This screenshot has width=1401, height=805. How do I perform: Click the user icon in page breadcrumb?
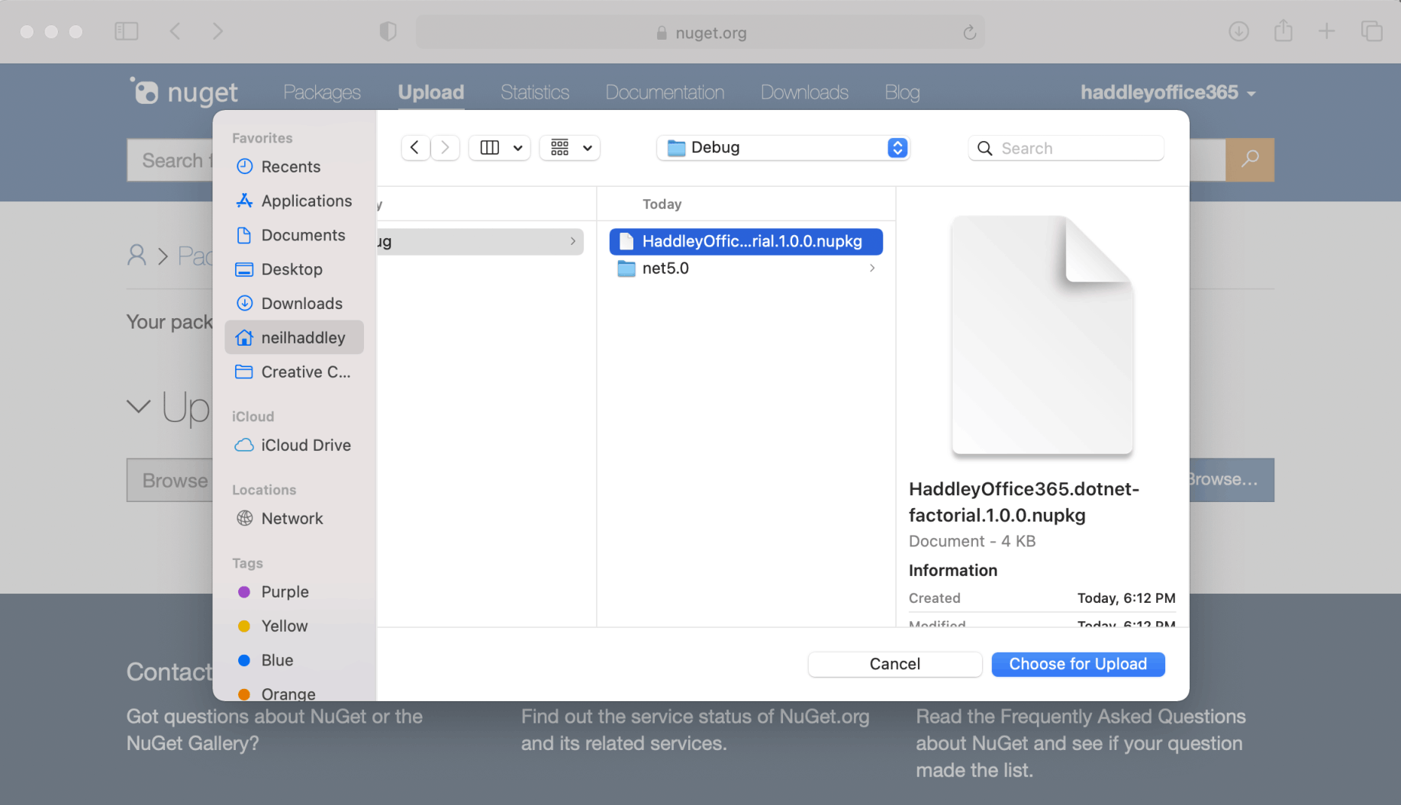(x=137, y=255)
